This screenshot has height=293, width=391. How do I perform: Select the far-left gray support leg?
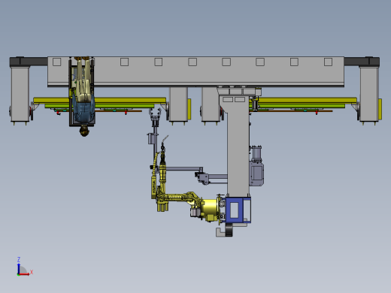20,94
